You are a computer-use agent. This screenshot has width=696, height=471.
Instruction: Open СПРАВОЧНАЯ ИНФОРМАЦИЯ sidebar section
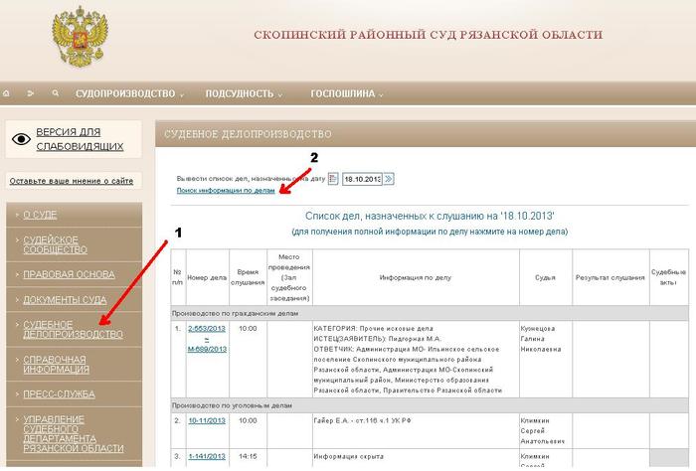tap(56, 364)
